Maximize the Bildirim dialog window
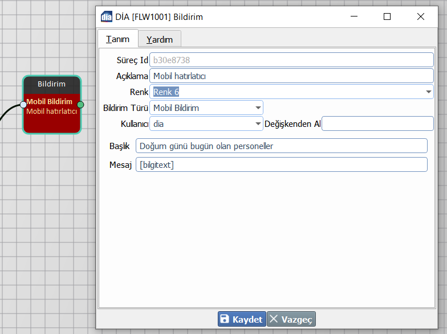 tap(387, 17)
